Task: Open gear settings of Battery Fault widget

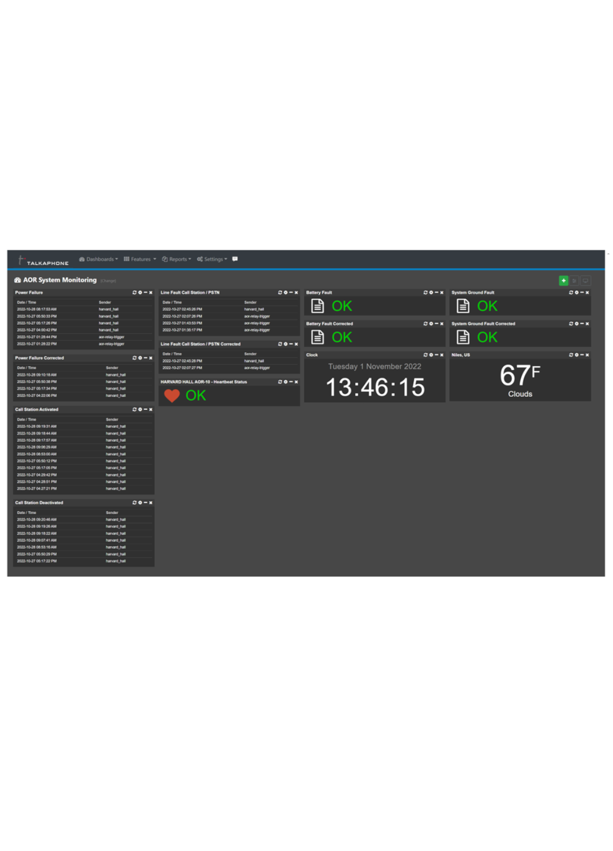Action: [431, 293]
